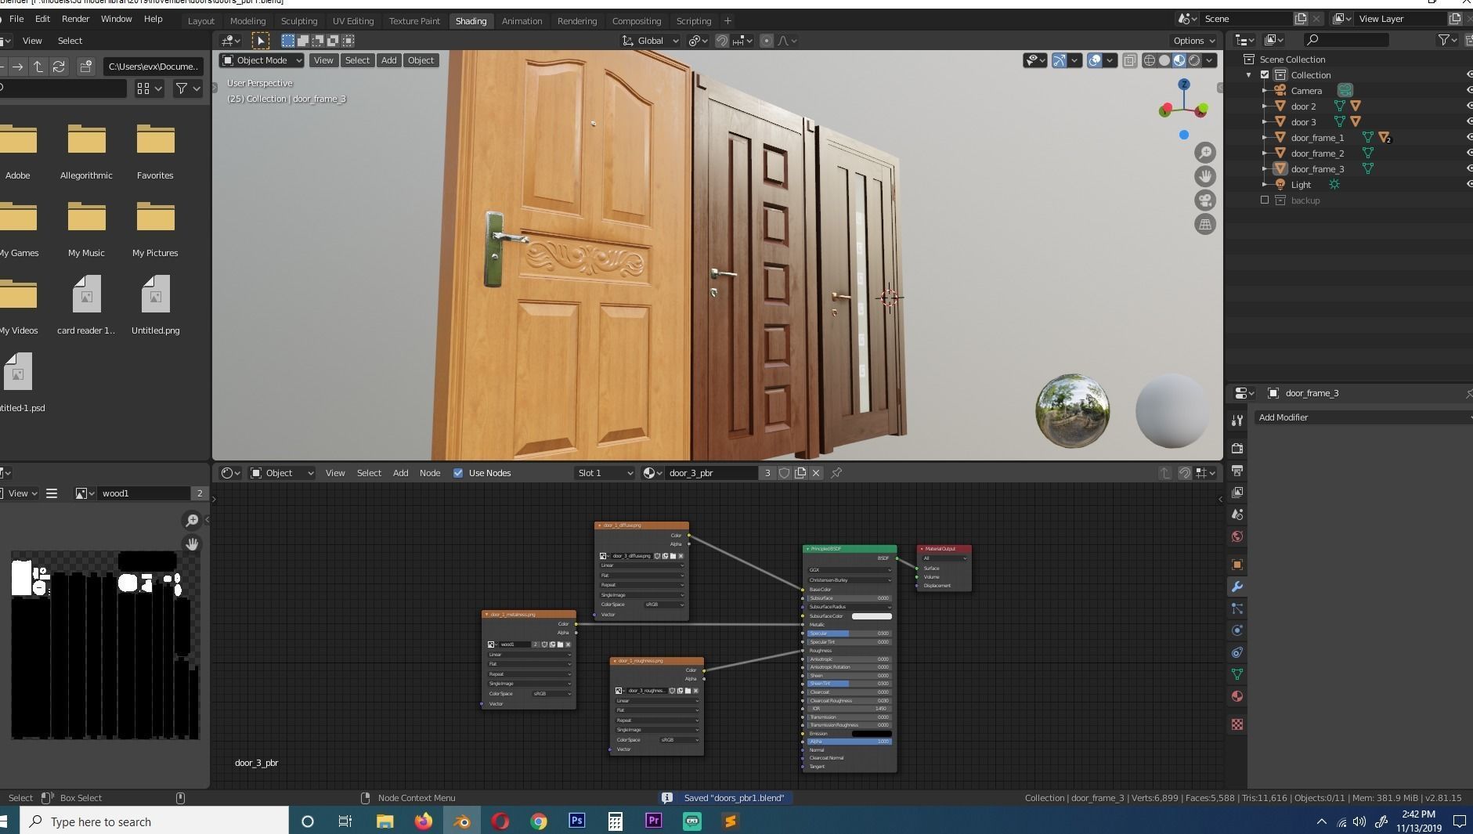Open Photoshop from taskbar
Viewport: 1473px width, 834px height.
577,821
